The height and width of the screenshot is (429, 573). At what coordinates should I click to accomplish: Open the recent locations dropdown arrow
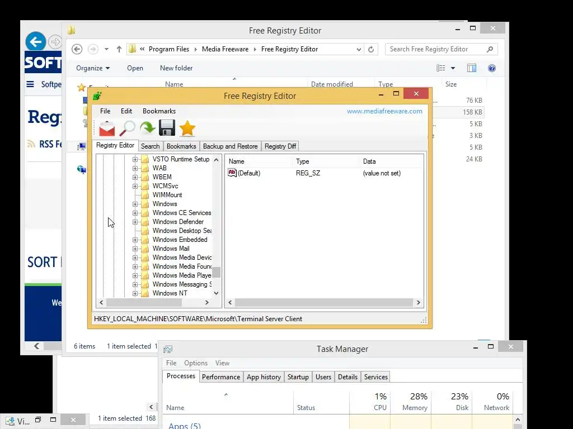tap(106, 49)
